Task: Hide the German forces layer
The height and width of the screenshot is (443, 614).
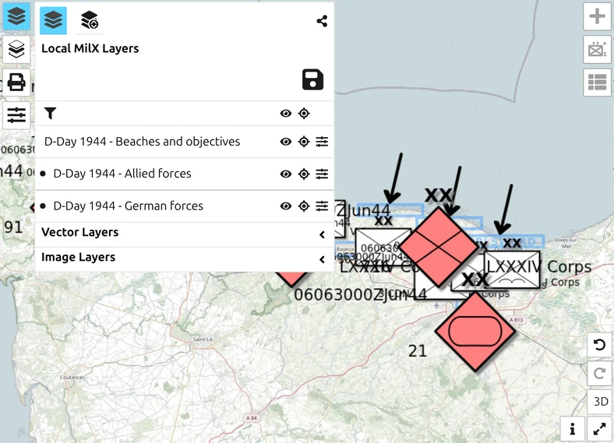Action: point(286,206)
